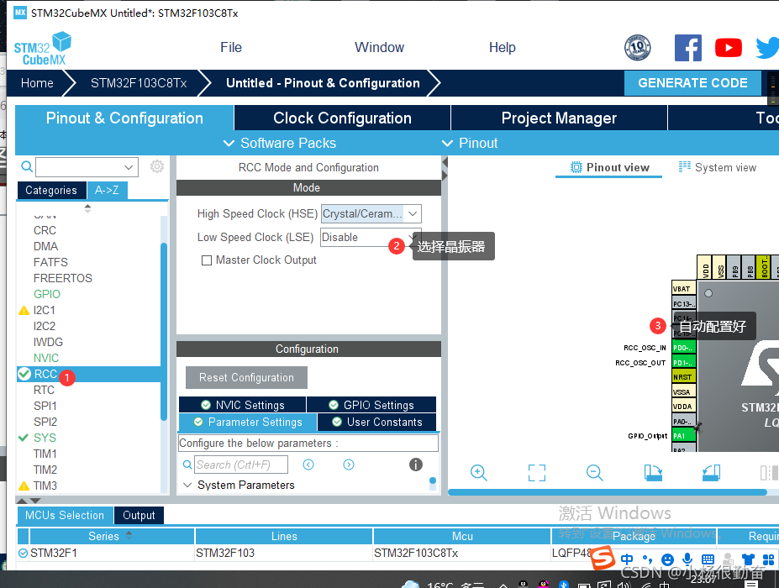Screen dimensions: 779x588
Task: Open User Constants tab
Action: pyautogui.click(x=376, y=422)
